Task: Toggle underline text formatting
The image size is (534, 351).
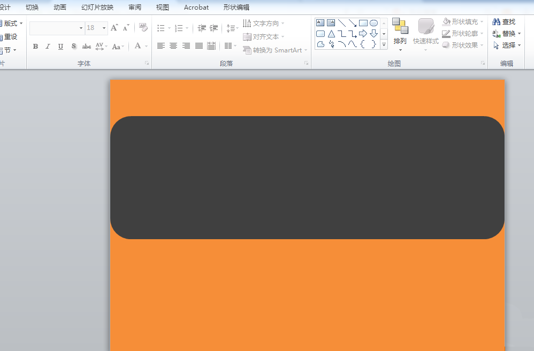Action: [x=60, y=47]
